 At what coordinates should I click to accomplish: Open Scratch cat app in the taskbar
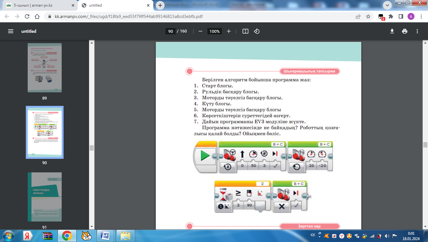(x=86, y=236)
